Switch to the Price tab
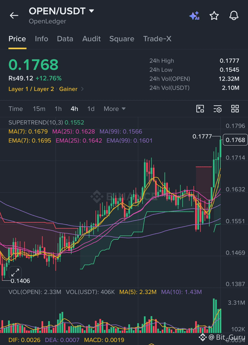The image size is (248, 345). point(17,39)
